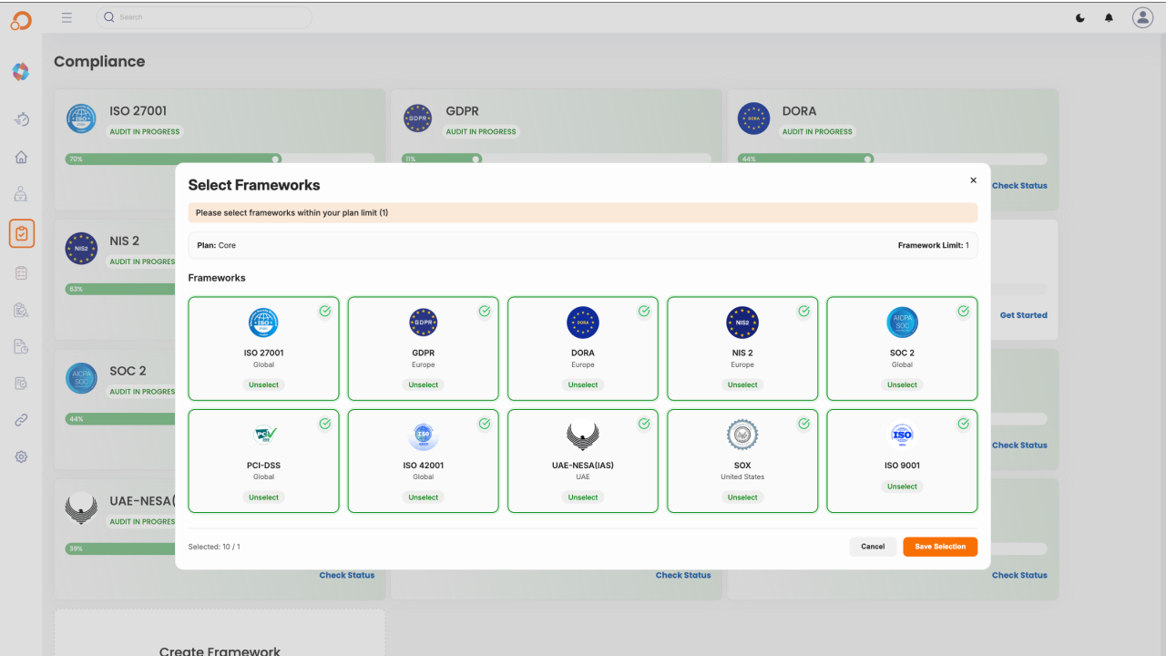The height and width of the screenshot is (656, 1166).
Task: Unselect the DORA framework
Action: tap(583, 384)
